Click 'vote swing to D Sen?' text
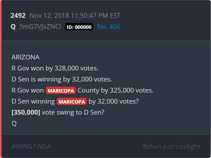Viewport: 211px width, 158px height. [73, 112]
